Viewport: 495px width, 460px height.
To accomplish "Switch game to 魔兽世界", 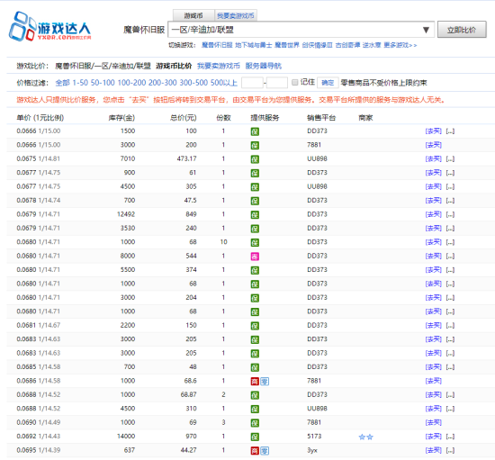I will coord(286,45).
